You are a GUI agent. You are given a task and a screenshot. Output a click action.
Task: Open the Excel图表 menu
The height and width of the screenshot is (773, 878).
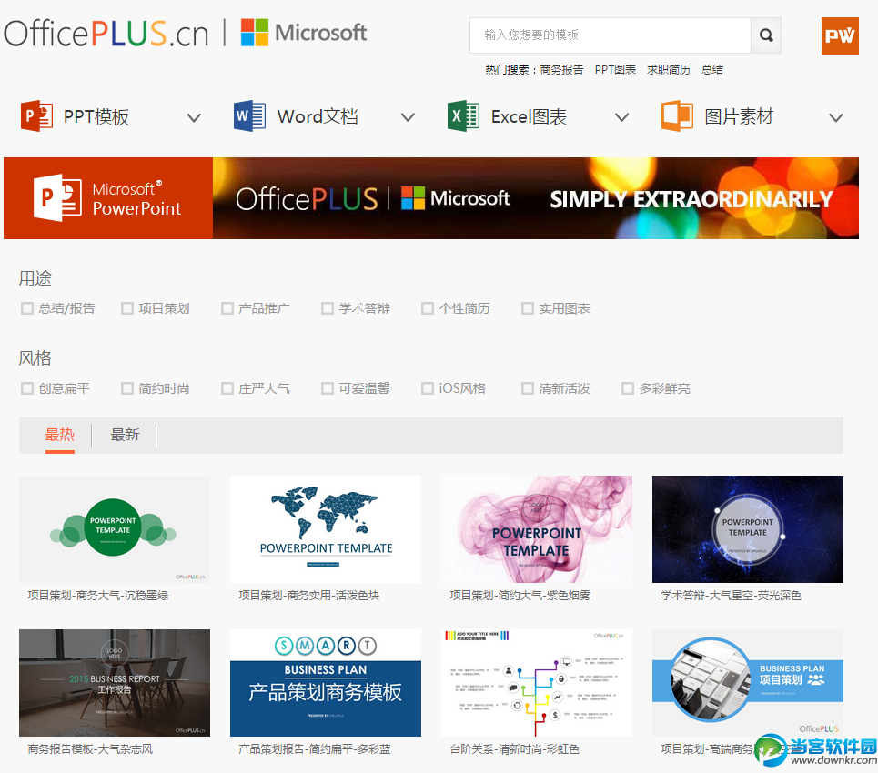(529, 117)
